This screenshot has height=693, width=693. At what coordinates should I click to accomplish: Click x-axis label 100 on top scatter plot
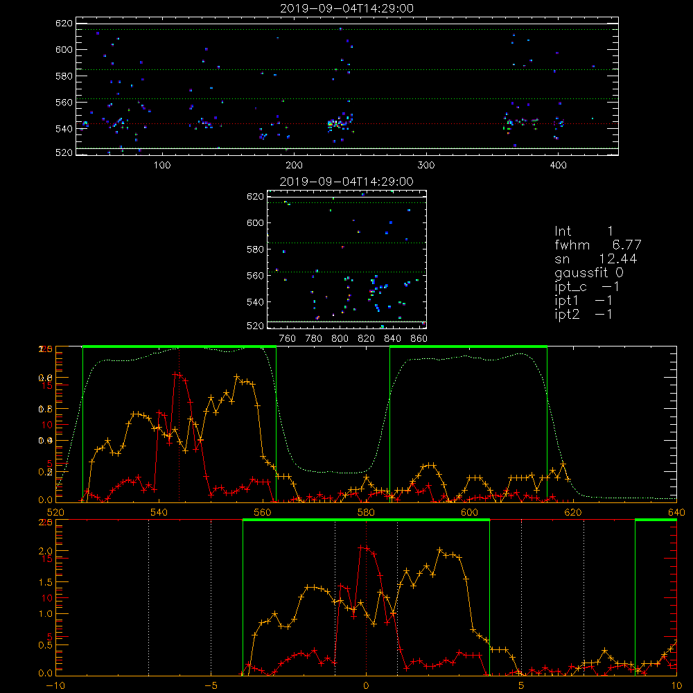tap(162, 166)
